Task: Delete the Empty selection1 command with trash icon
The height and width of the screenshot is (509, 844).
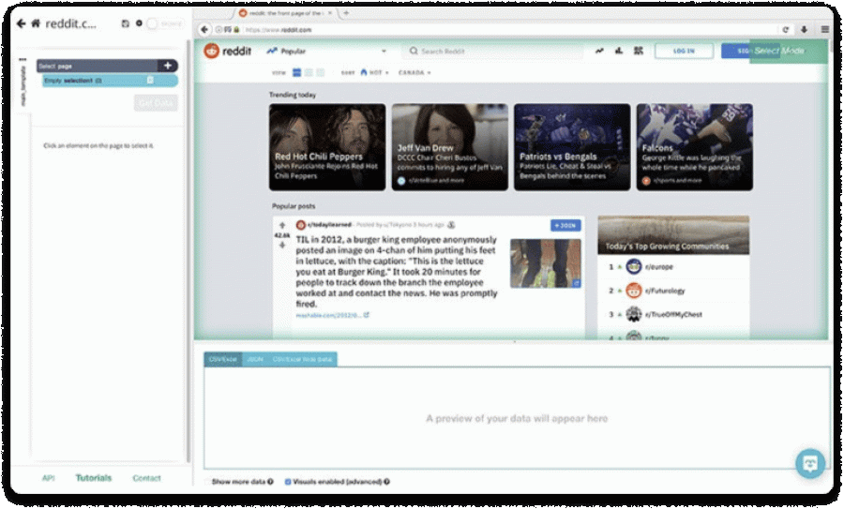Action: 150,81
